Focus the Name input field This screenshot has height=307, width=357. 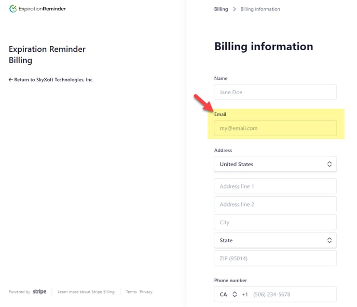[275, 92]
